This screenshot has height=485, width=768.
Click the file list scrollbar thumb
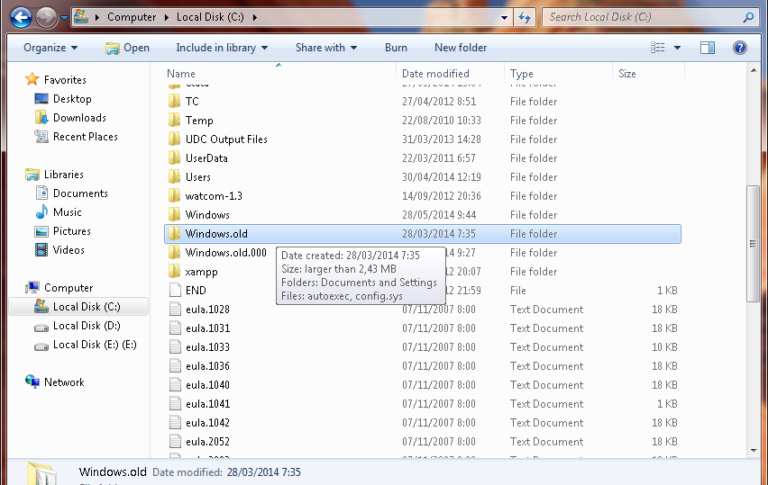(754, 244)
